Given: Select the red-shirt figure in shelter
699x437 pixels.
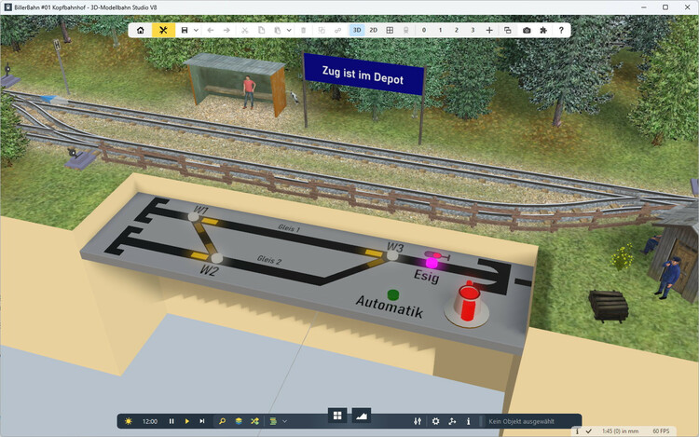Looking at the screenshot, I should tap(249, 92).
